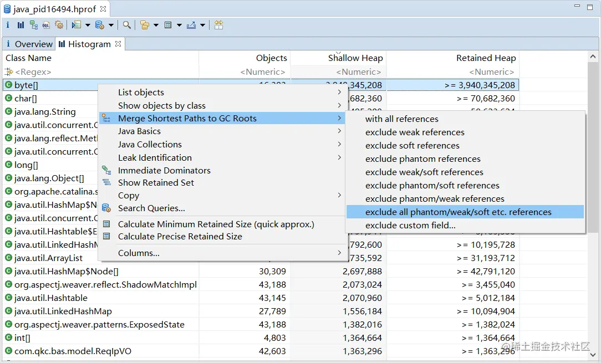Image resolution: width=601 pixels, height=363 pixels.
Task: Select Calculate Precise Retained Size
Action: tap(223, 237)
